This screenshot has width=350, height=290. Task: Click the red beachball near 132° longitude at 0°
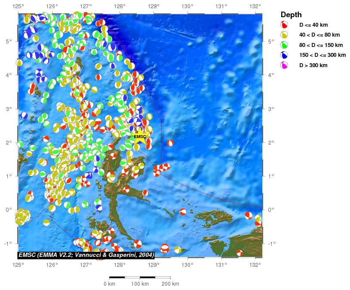(249, 215)
